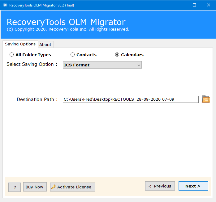Viewport: 216px width, 202px height.
Task: Click the RecoveryTools app icon in title bar
Action: pyautogui.click(x=5, y=5)
